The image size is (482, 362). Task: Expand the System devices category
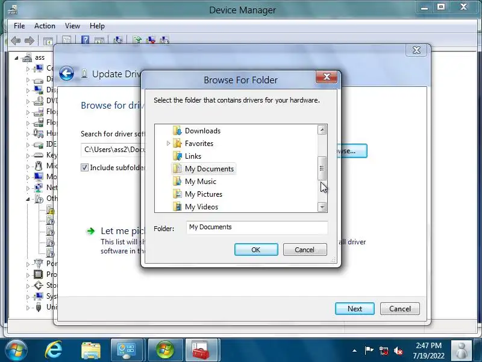click(x=28, y=297)
